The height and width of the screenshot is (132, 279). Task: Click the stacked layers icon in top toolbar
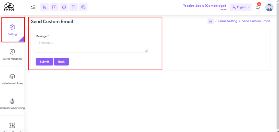64,7
